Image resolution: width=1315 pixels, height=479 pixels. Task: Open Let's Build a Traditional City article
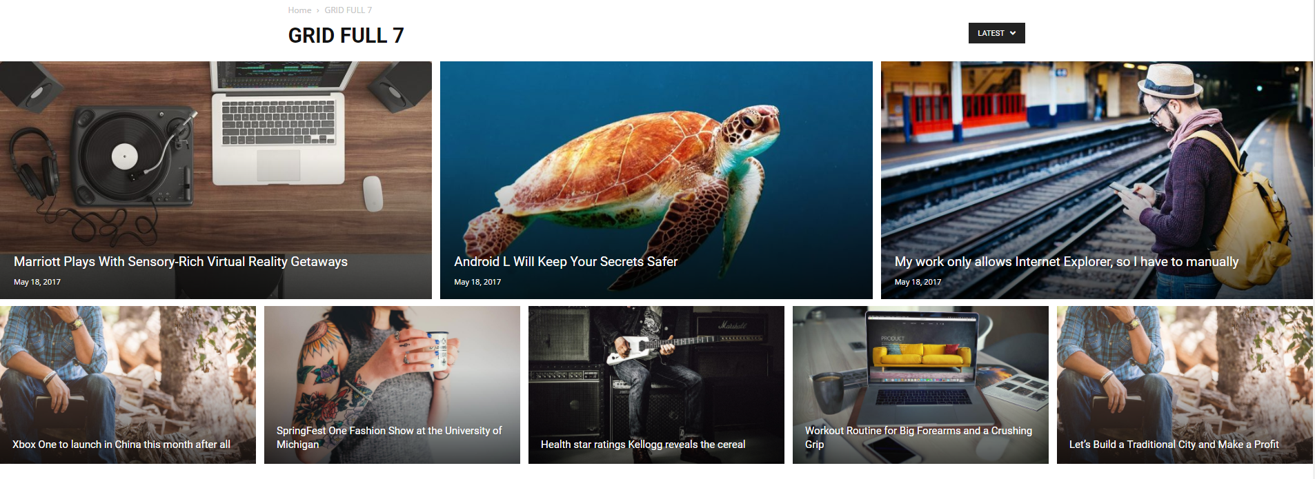1174,445
